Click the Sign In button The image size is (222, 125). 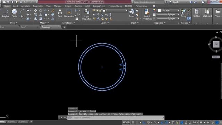click(x=174, y=2)
